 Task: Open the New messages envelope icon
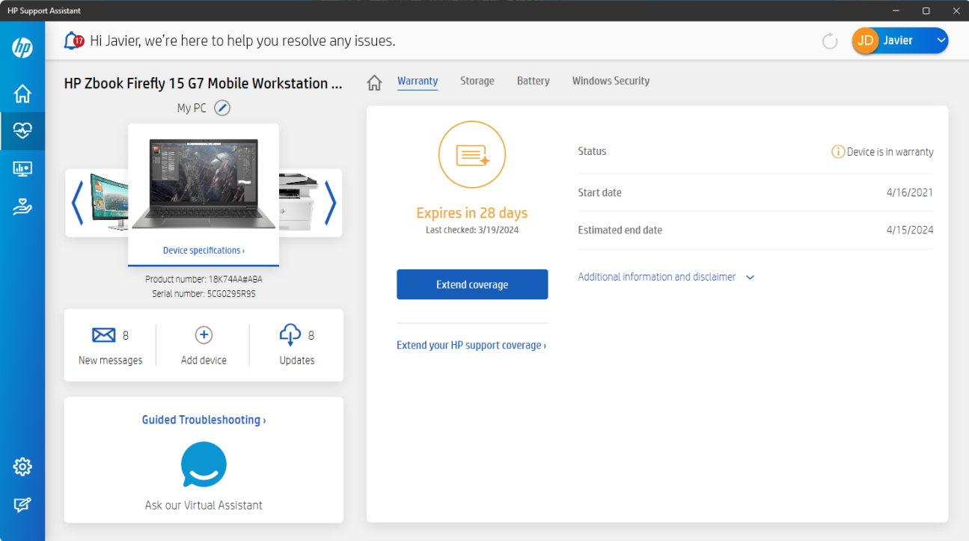(x=104, y=335)
